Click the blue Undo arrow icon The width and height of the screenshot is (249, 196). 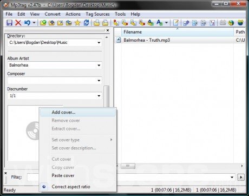(27, 23)
